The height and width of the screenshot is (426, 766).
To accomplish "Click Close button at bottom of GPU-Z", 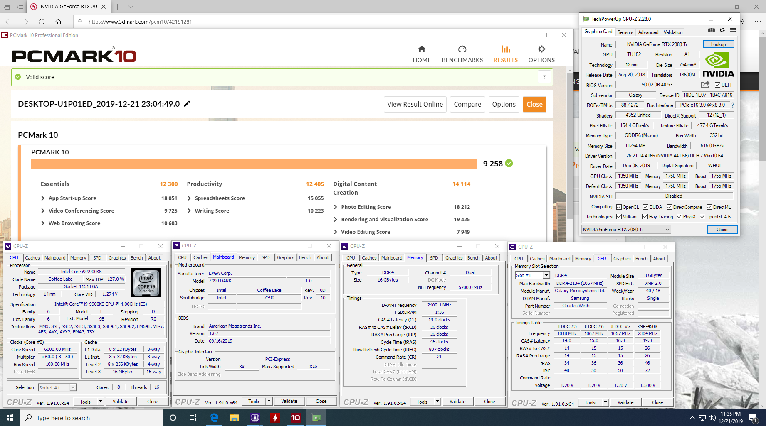I will pyautogui.click(x=722, y=229).
